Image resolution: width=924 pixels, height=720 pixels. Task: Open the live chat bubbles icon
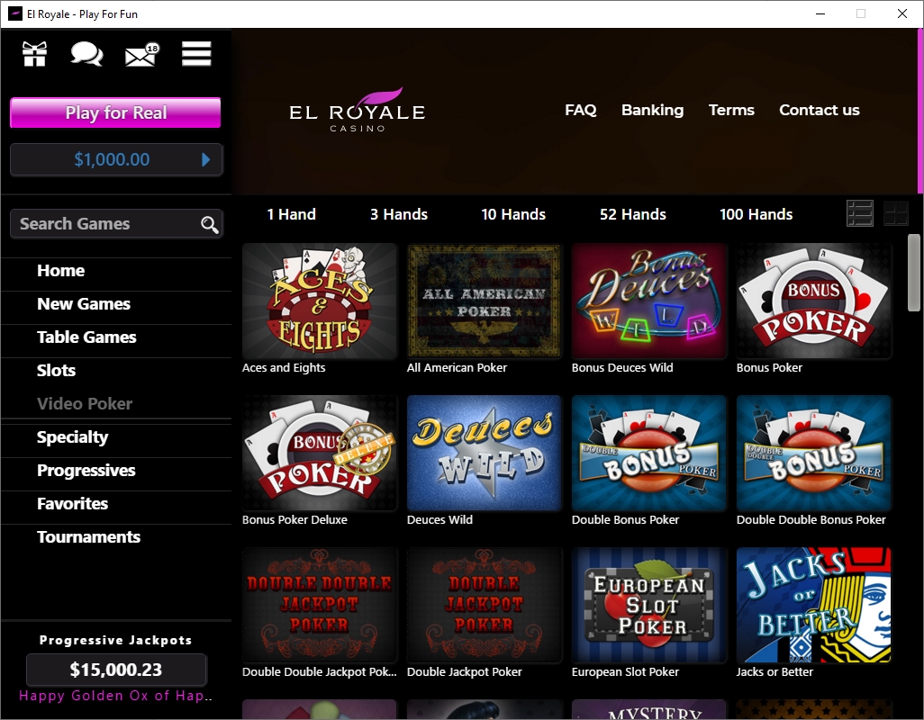coord(86,54)
